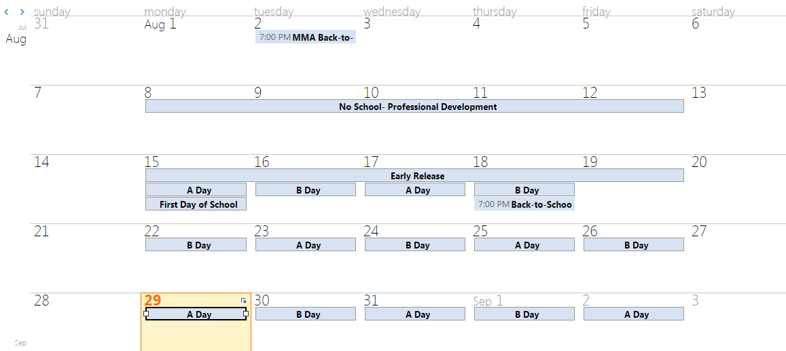This screenshot has width=786, height=351.
Task: Expand day 29 with the corner icon
Action: tap(243, 300)
